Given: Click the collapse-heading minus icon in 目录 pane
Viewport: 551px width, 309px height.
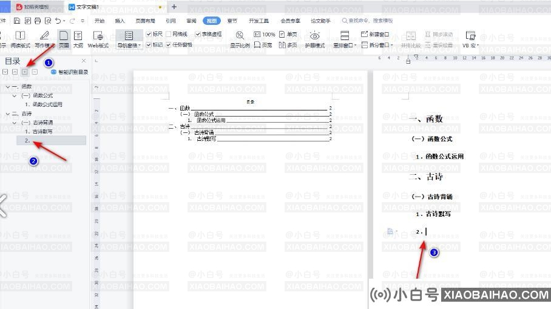Looking at the screenshot, I should pyautogui.click(x=35, y=72).
